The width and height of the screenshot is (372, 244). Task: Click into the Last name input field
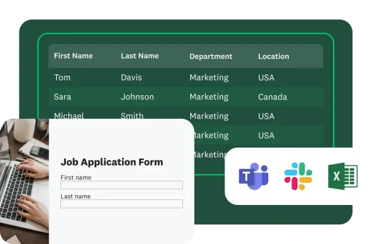[x=121, y=204]
